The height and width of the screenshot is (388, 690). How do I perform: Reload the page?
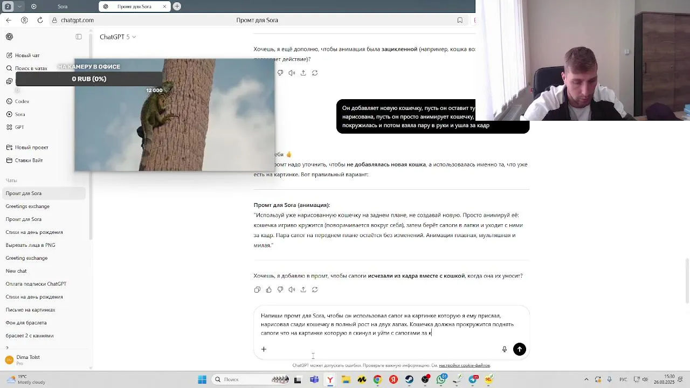pyautogui.click(x=40, y=20)
